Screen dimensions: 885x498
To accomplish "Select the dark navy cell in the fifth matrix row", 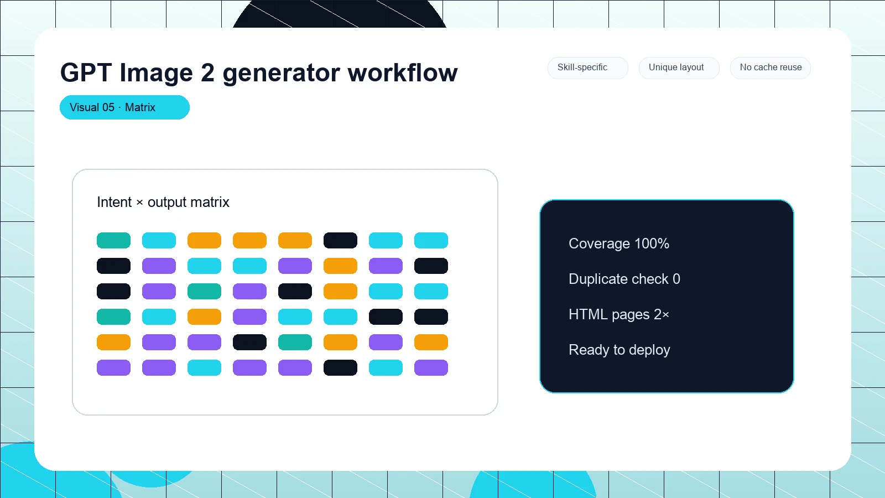I will (249, 343).
